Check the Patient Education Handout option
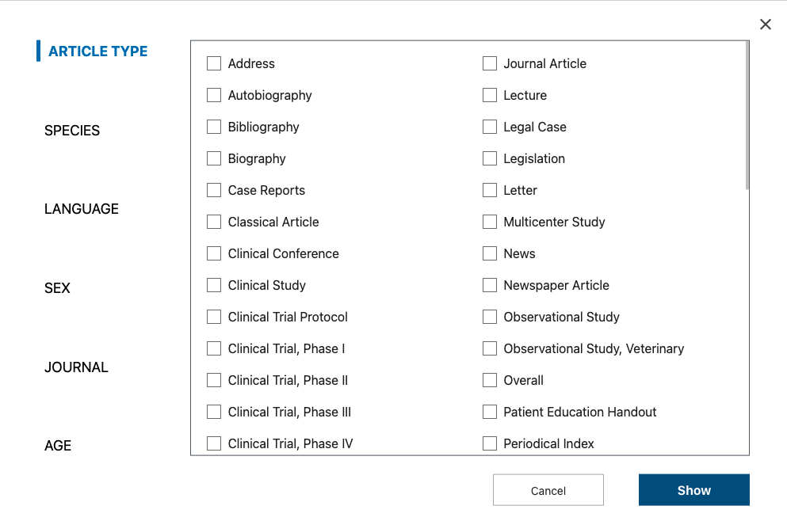The image size is (787, 521). point(489,412)
